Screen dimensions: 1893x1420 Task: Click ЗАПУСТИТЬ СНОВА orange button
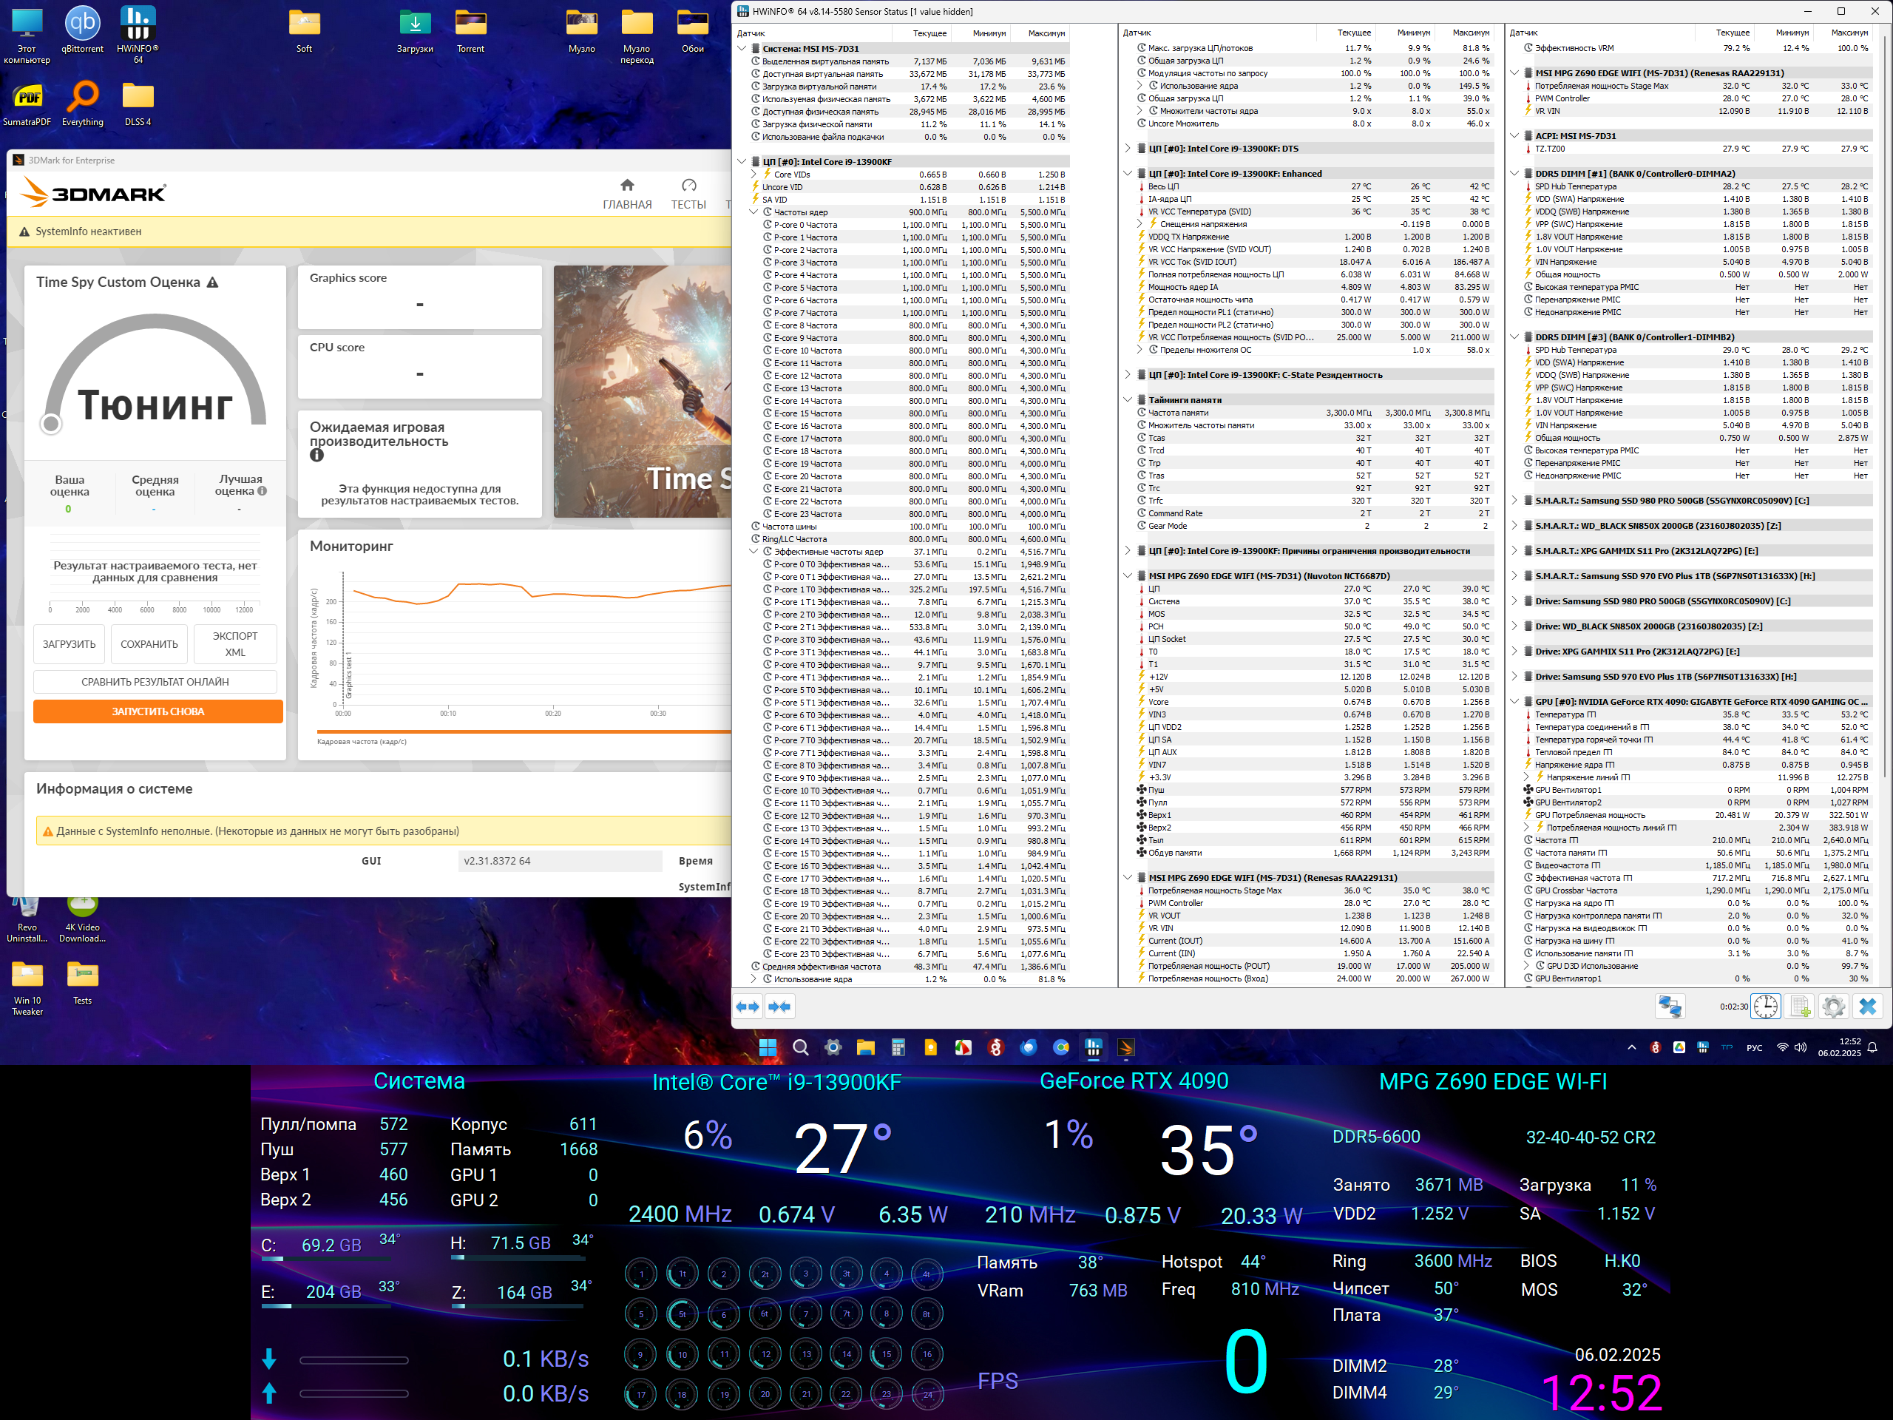158,711
